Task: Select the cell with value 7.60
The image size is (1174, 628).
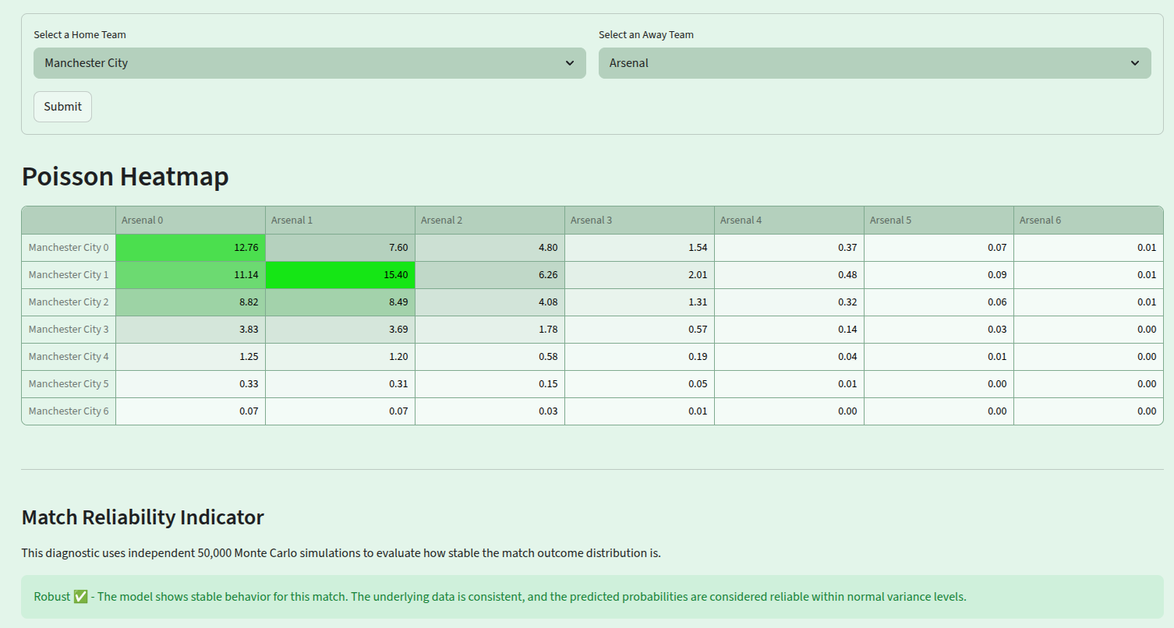Action: [x=340, y=248]
